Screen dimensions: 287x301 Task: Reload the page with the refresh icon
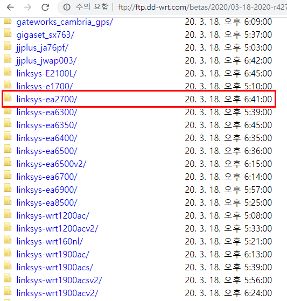tap(45, 8)
